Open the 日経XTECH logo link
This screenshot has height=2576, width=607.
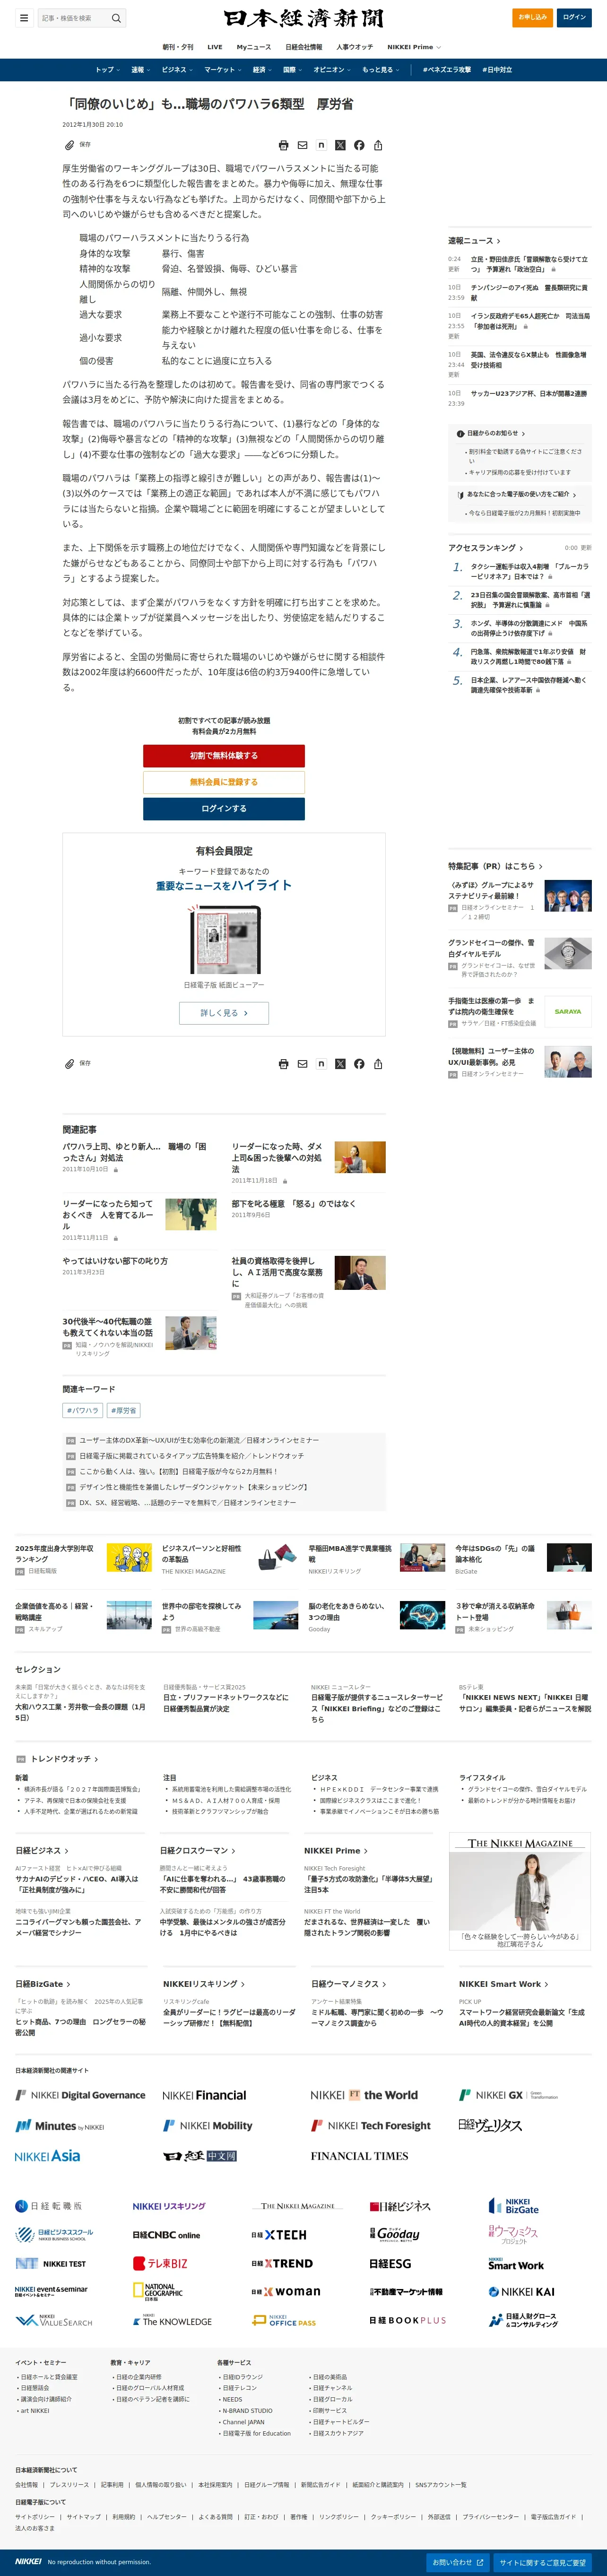(x=279, y=2234)
